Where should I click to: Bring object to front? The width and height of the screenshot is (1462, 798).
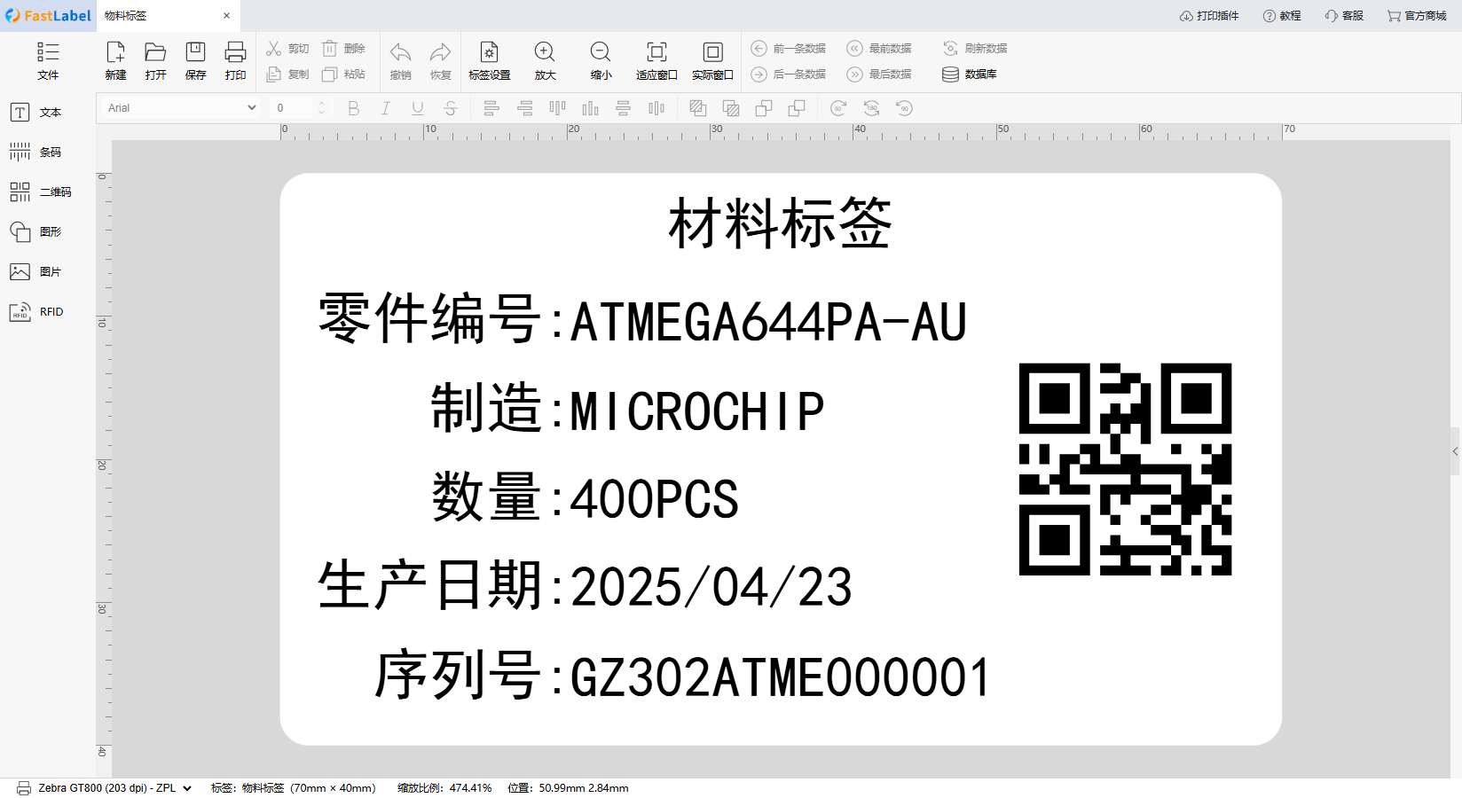(x=698, y=108)
